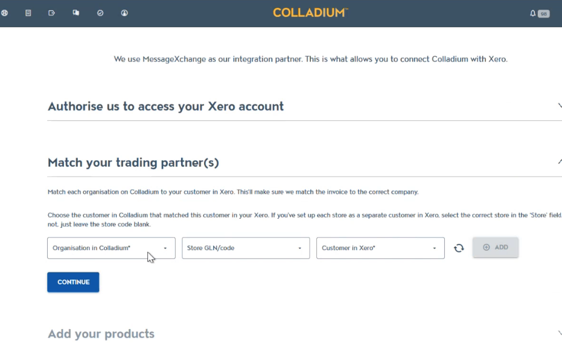Viewport: 562px width, 343px height.
Task: Click the circled checkmark icon in the header
Action: (100, 13)
